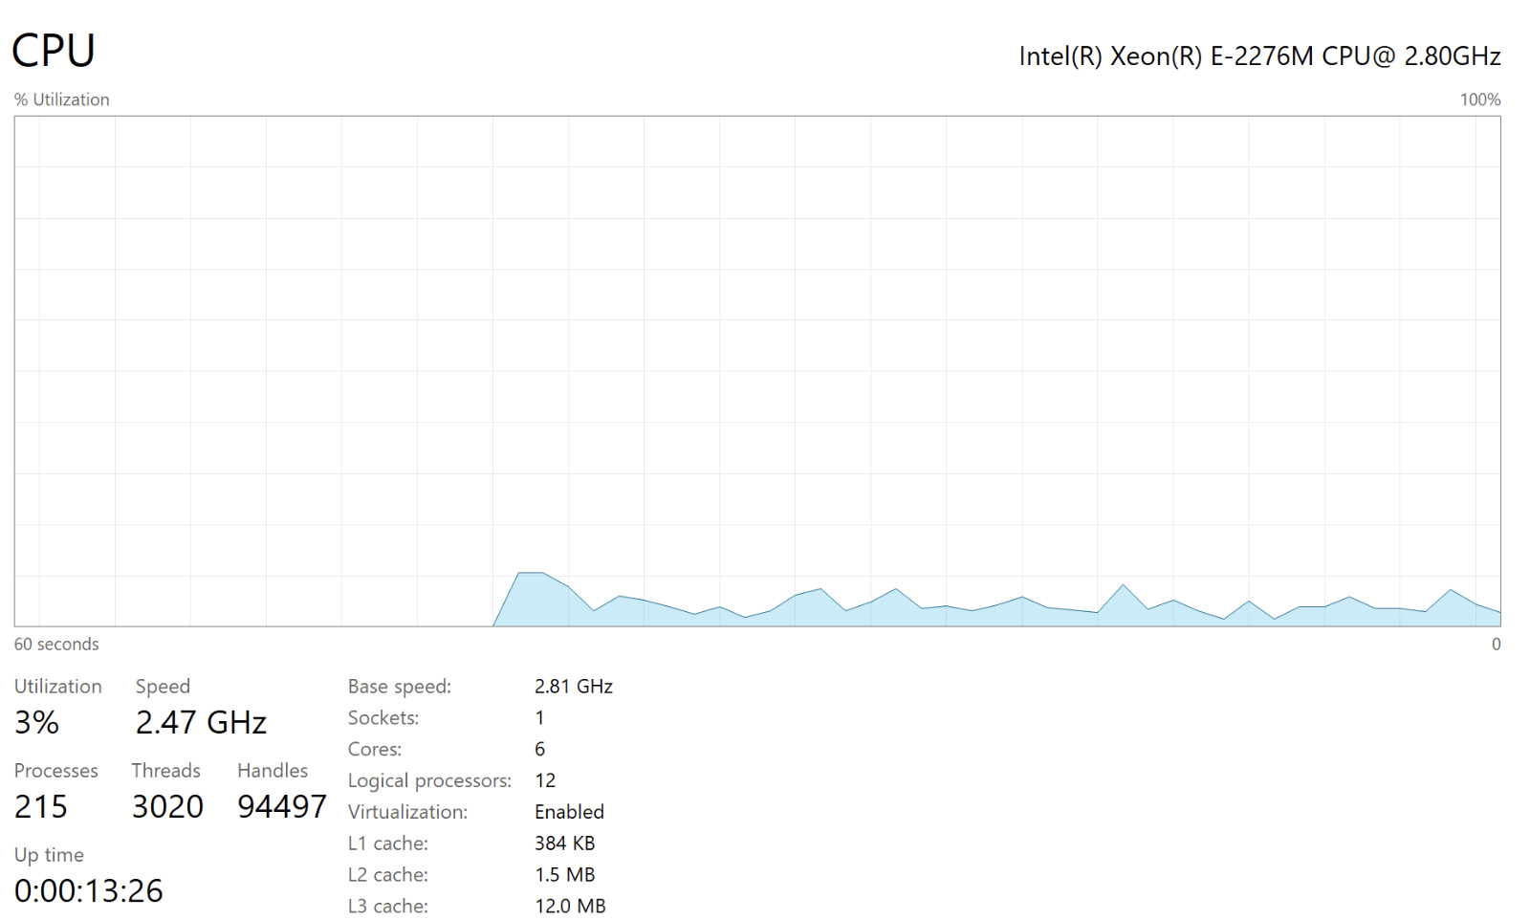Click the Logical processors: label
This screenshot has width=1530, height=920.
pos(429,781)
